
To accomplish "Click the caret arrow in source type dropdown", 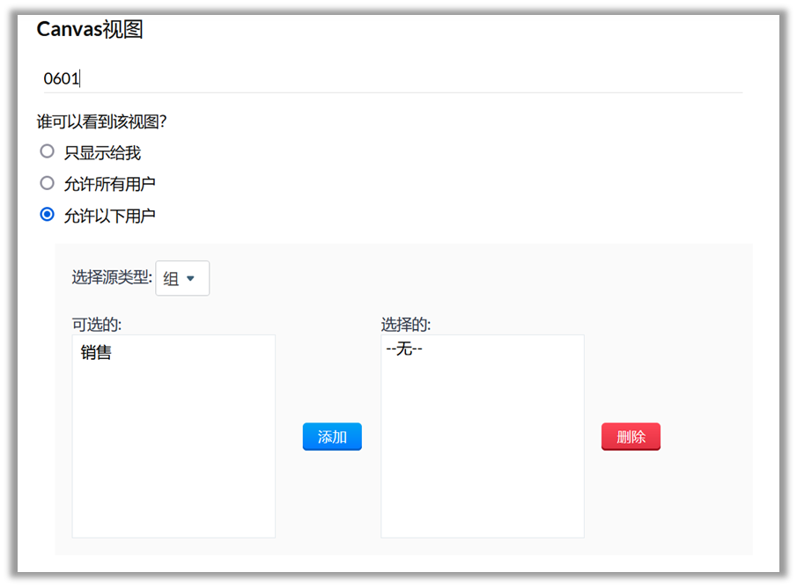I will click(190, 279).
